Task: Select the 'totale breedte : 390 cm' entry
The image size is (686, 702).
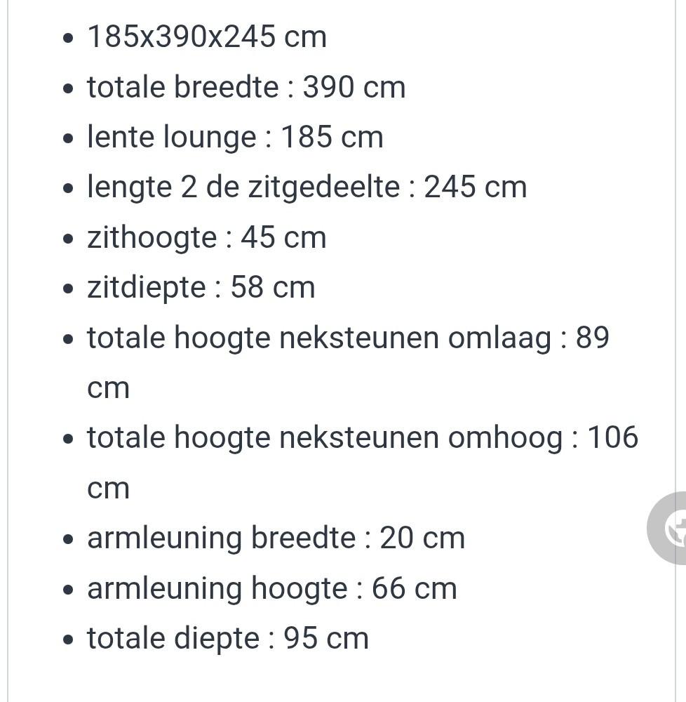Action: click(246, 86)
